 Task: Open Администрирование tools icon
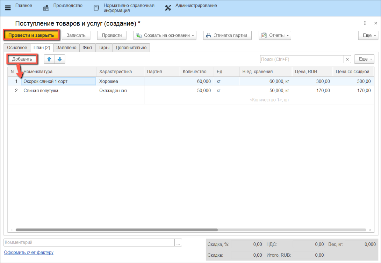(168, 8)
